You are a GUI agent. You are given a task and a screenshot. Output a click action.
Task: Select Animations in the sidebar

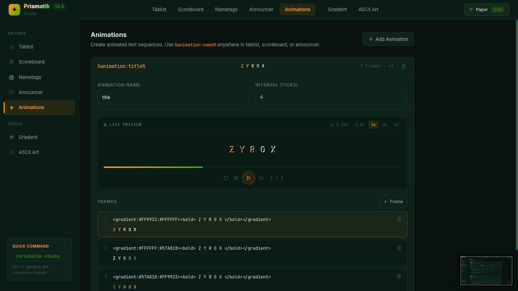40,108
